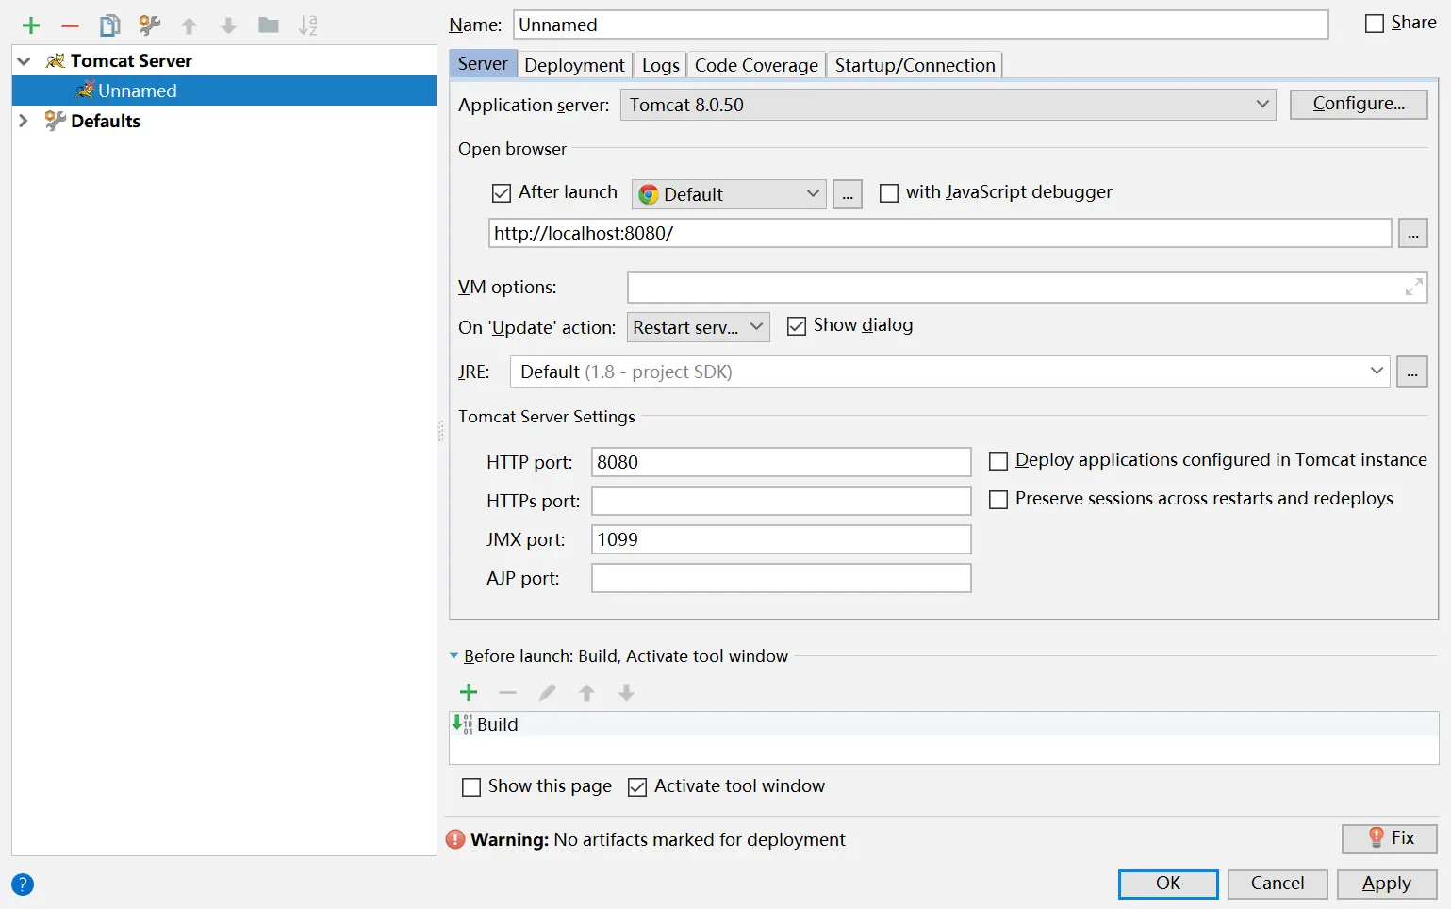Toggle the After launch checkbox
Screen dimensions: 1451x909
pyautogui.click(x=502, y=193)
